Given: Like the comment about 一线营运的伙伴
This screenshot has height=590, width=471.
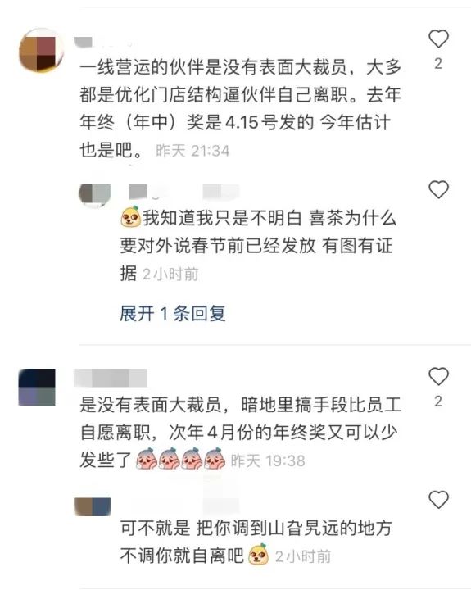Looking at the screenshot, I should pyautogui.click(x=439, y=39).
